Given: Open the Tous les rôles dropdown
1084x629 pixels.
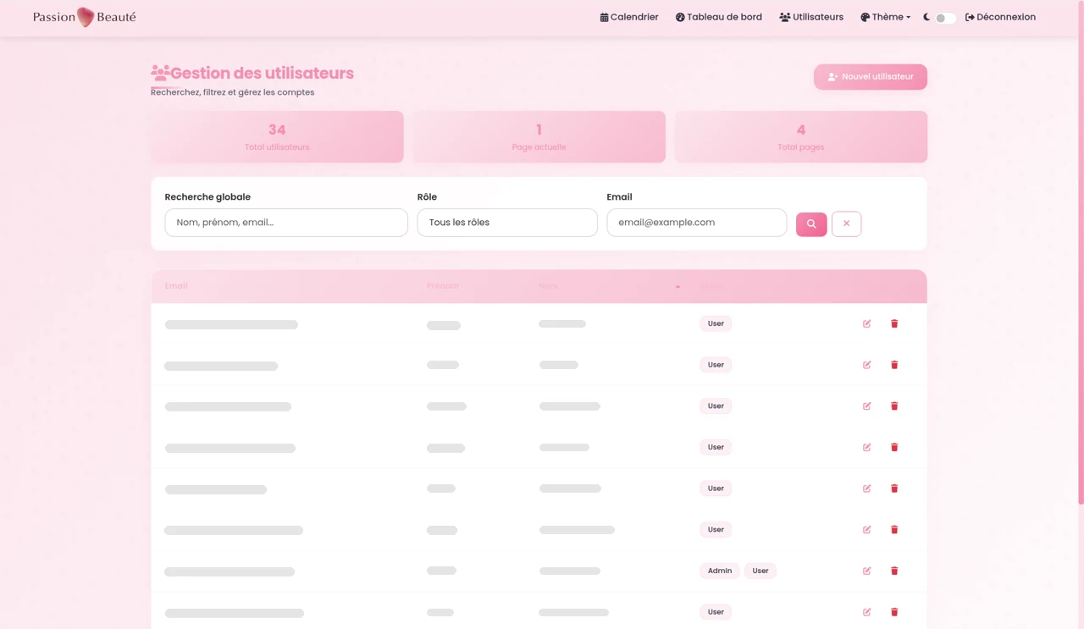Looking at the screenshot, I should coord(507,223).
